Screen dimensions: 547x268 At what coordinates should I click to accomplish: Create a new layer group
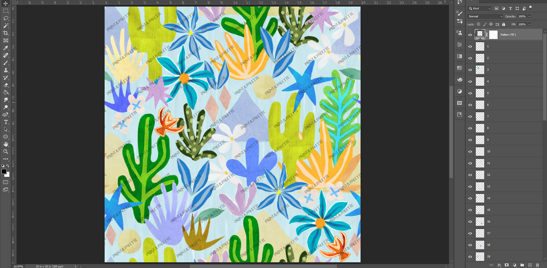point(522,265)
